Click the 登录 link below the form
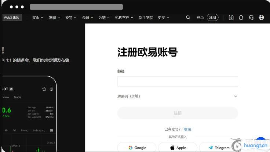Screen dimensions: 270x152 187,129
